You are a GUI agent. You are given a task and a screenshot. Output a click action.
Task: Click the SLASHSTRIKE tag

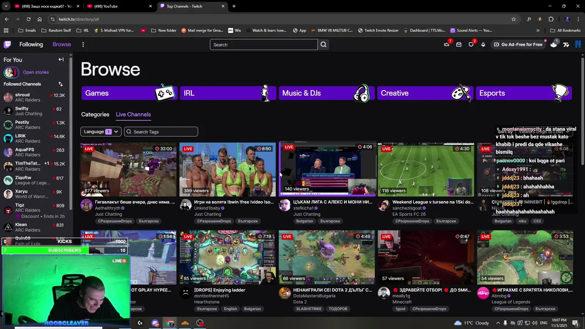(308, 309)
